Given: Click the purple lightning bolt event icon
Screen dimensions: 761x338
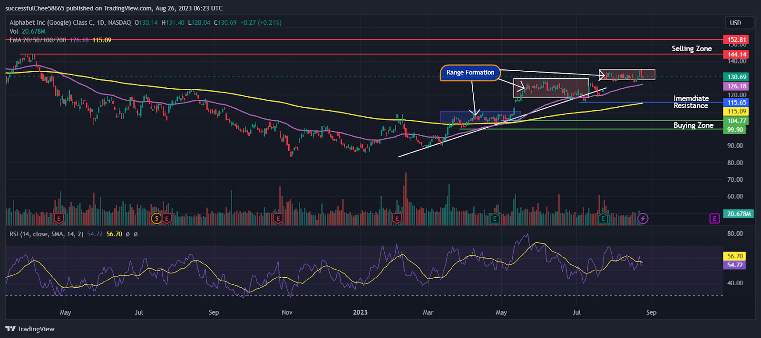Looking at the screenshot, I should [643, 218].
